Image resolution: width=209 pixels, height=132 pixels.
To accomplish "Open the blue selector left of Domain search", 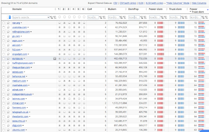I will 9,17.
